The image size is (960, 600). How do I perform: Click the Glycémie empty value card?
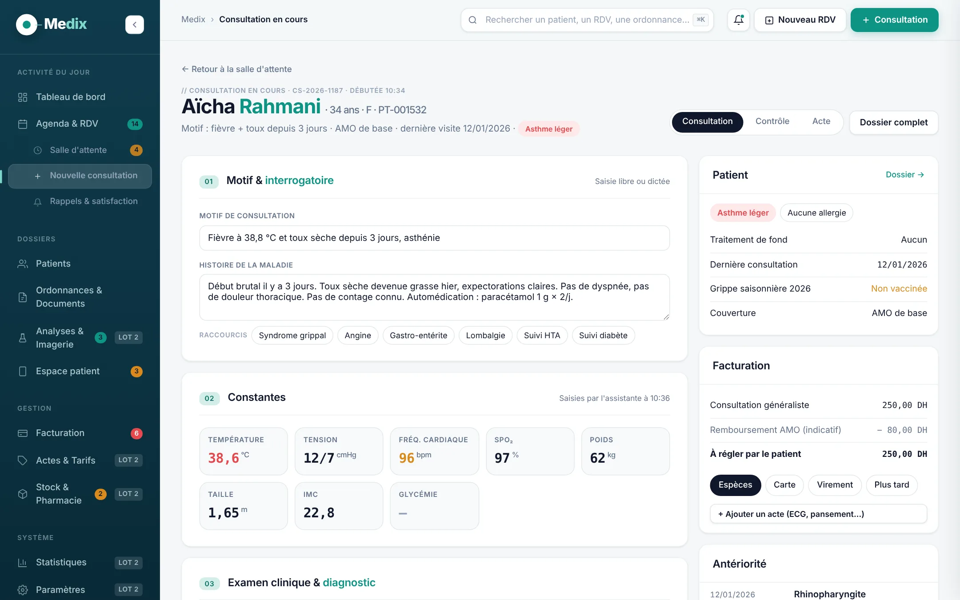(434, 506)
